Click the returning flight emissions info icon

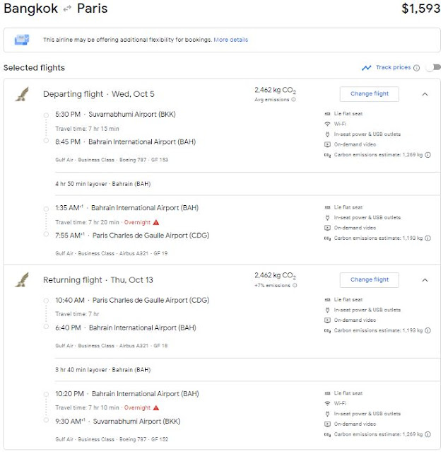pyautogui.click(x=294, y=286)
